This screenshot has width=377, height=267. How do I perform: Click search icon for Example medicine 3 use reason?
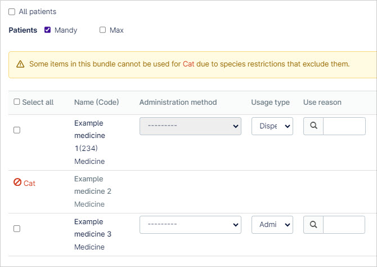pyautogui.click(x=313, y=225)
